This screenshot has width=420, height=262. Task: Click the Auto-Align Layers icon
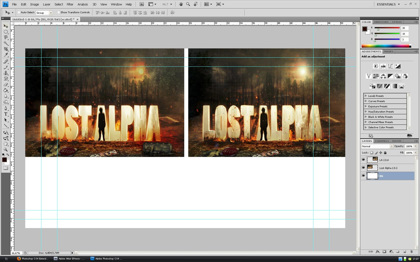(x=172, y=12)
